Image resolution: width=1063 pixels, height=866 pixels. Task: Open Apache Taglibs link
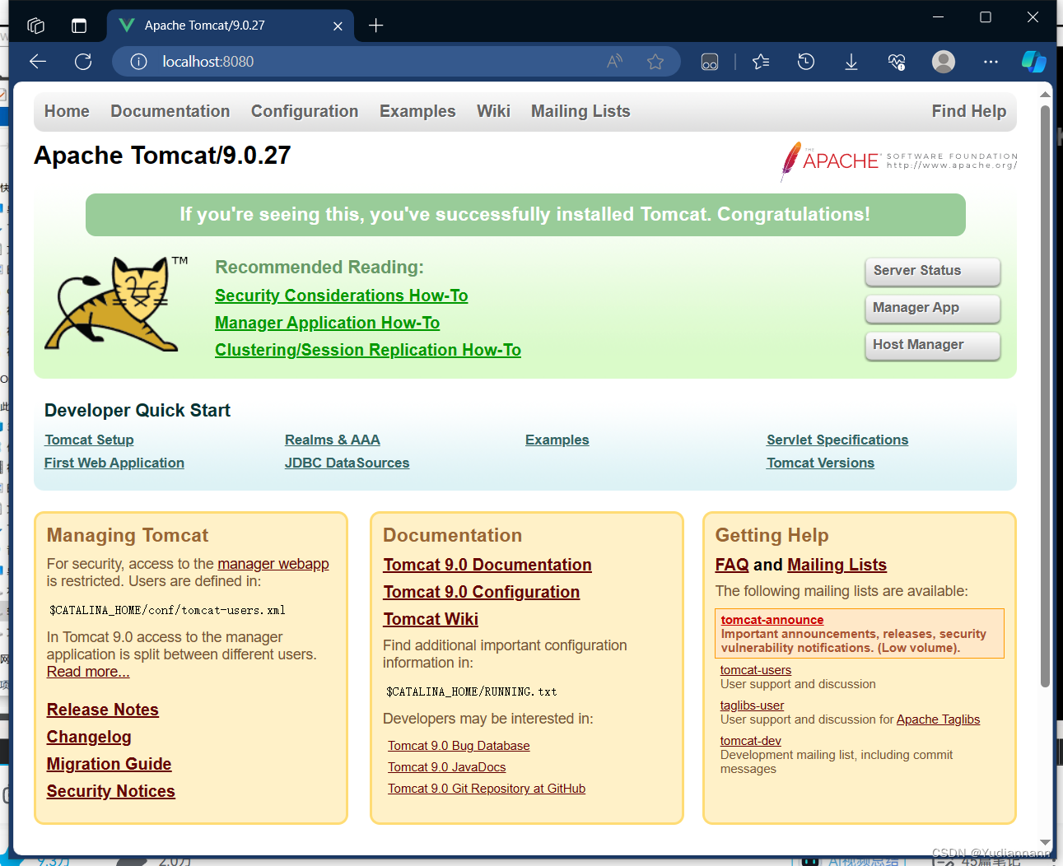(939, 719)
